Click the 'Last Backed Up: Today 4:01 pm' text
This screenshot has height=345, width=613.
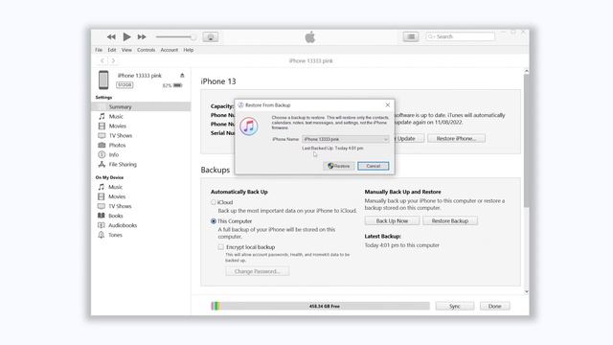tap(332, 149)
